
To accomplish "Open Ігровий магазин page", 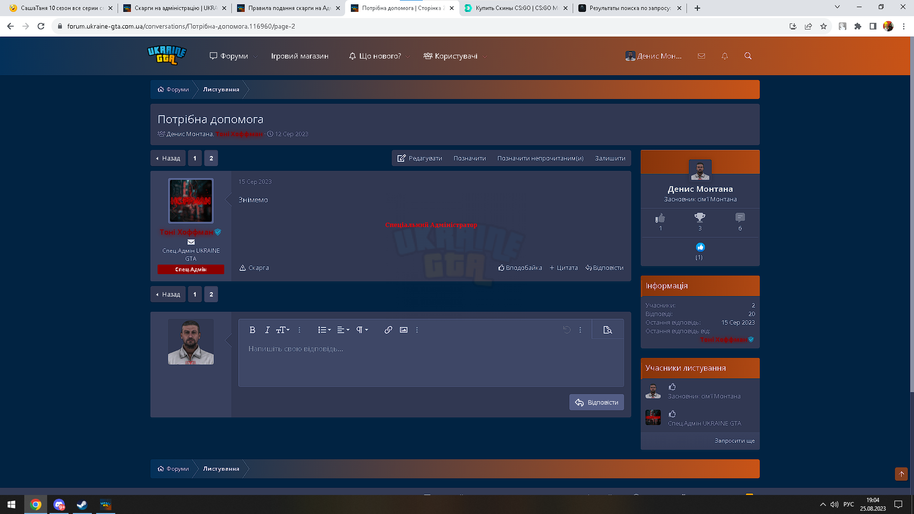I will (x=300, y=56).
